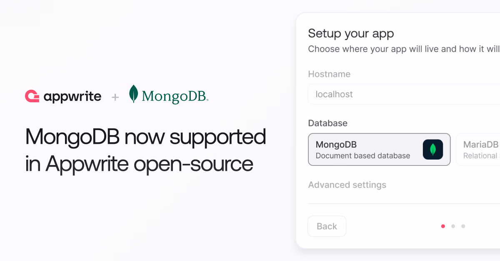Image resolution: width=500 pixels, height=261 pixels.
Task: Expand the Advanced settings section
Action: point(347,185)
